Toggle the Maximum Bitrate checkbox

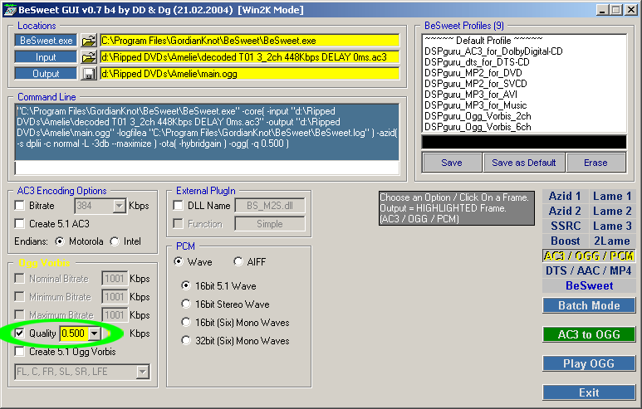point(19,315)
